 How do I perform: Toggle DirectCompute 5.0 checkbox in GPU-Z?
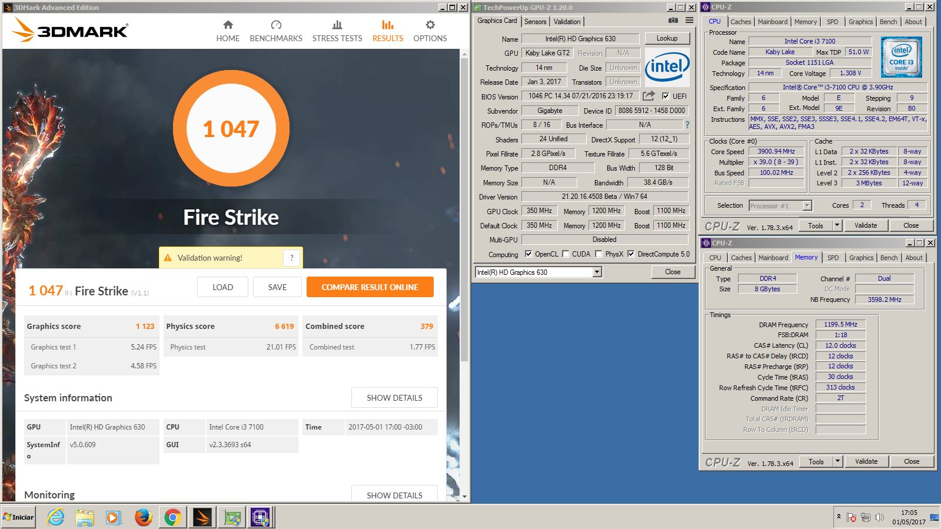[631, 254]
